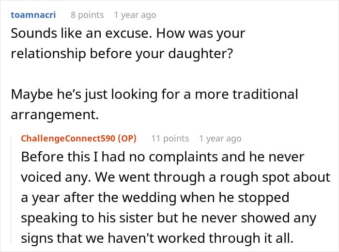339x252 pixels.
Task: Click the (OP) tag beside ChallengeConnect590
Action: click(x=127, y=139)
